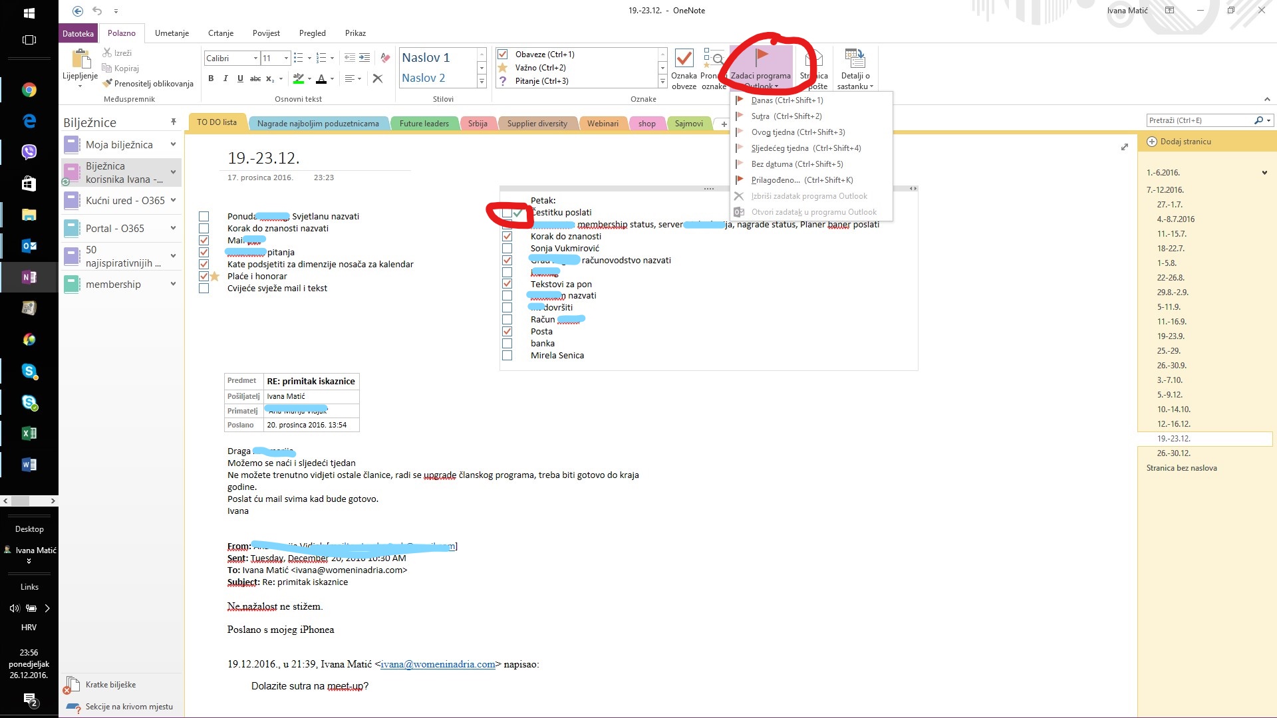This screenshot has width=1277, height=718.
Task: Toggle checkbox next to Ponuda Svjetlanu nazvati
Action: click(203, 217)
